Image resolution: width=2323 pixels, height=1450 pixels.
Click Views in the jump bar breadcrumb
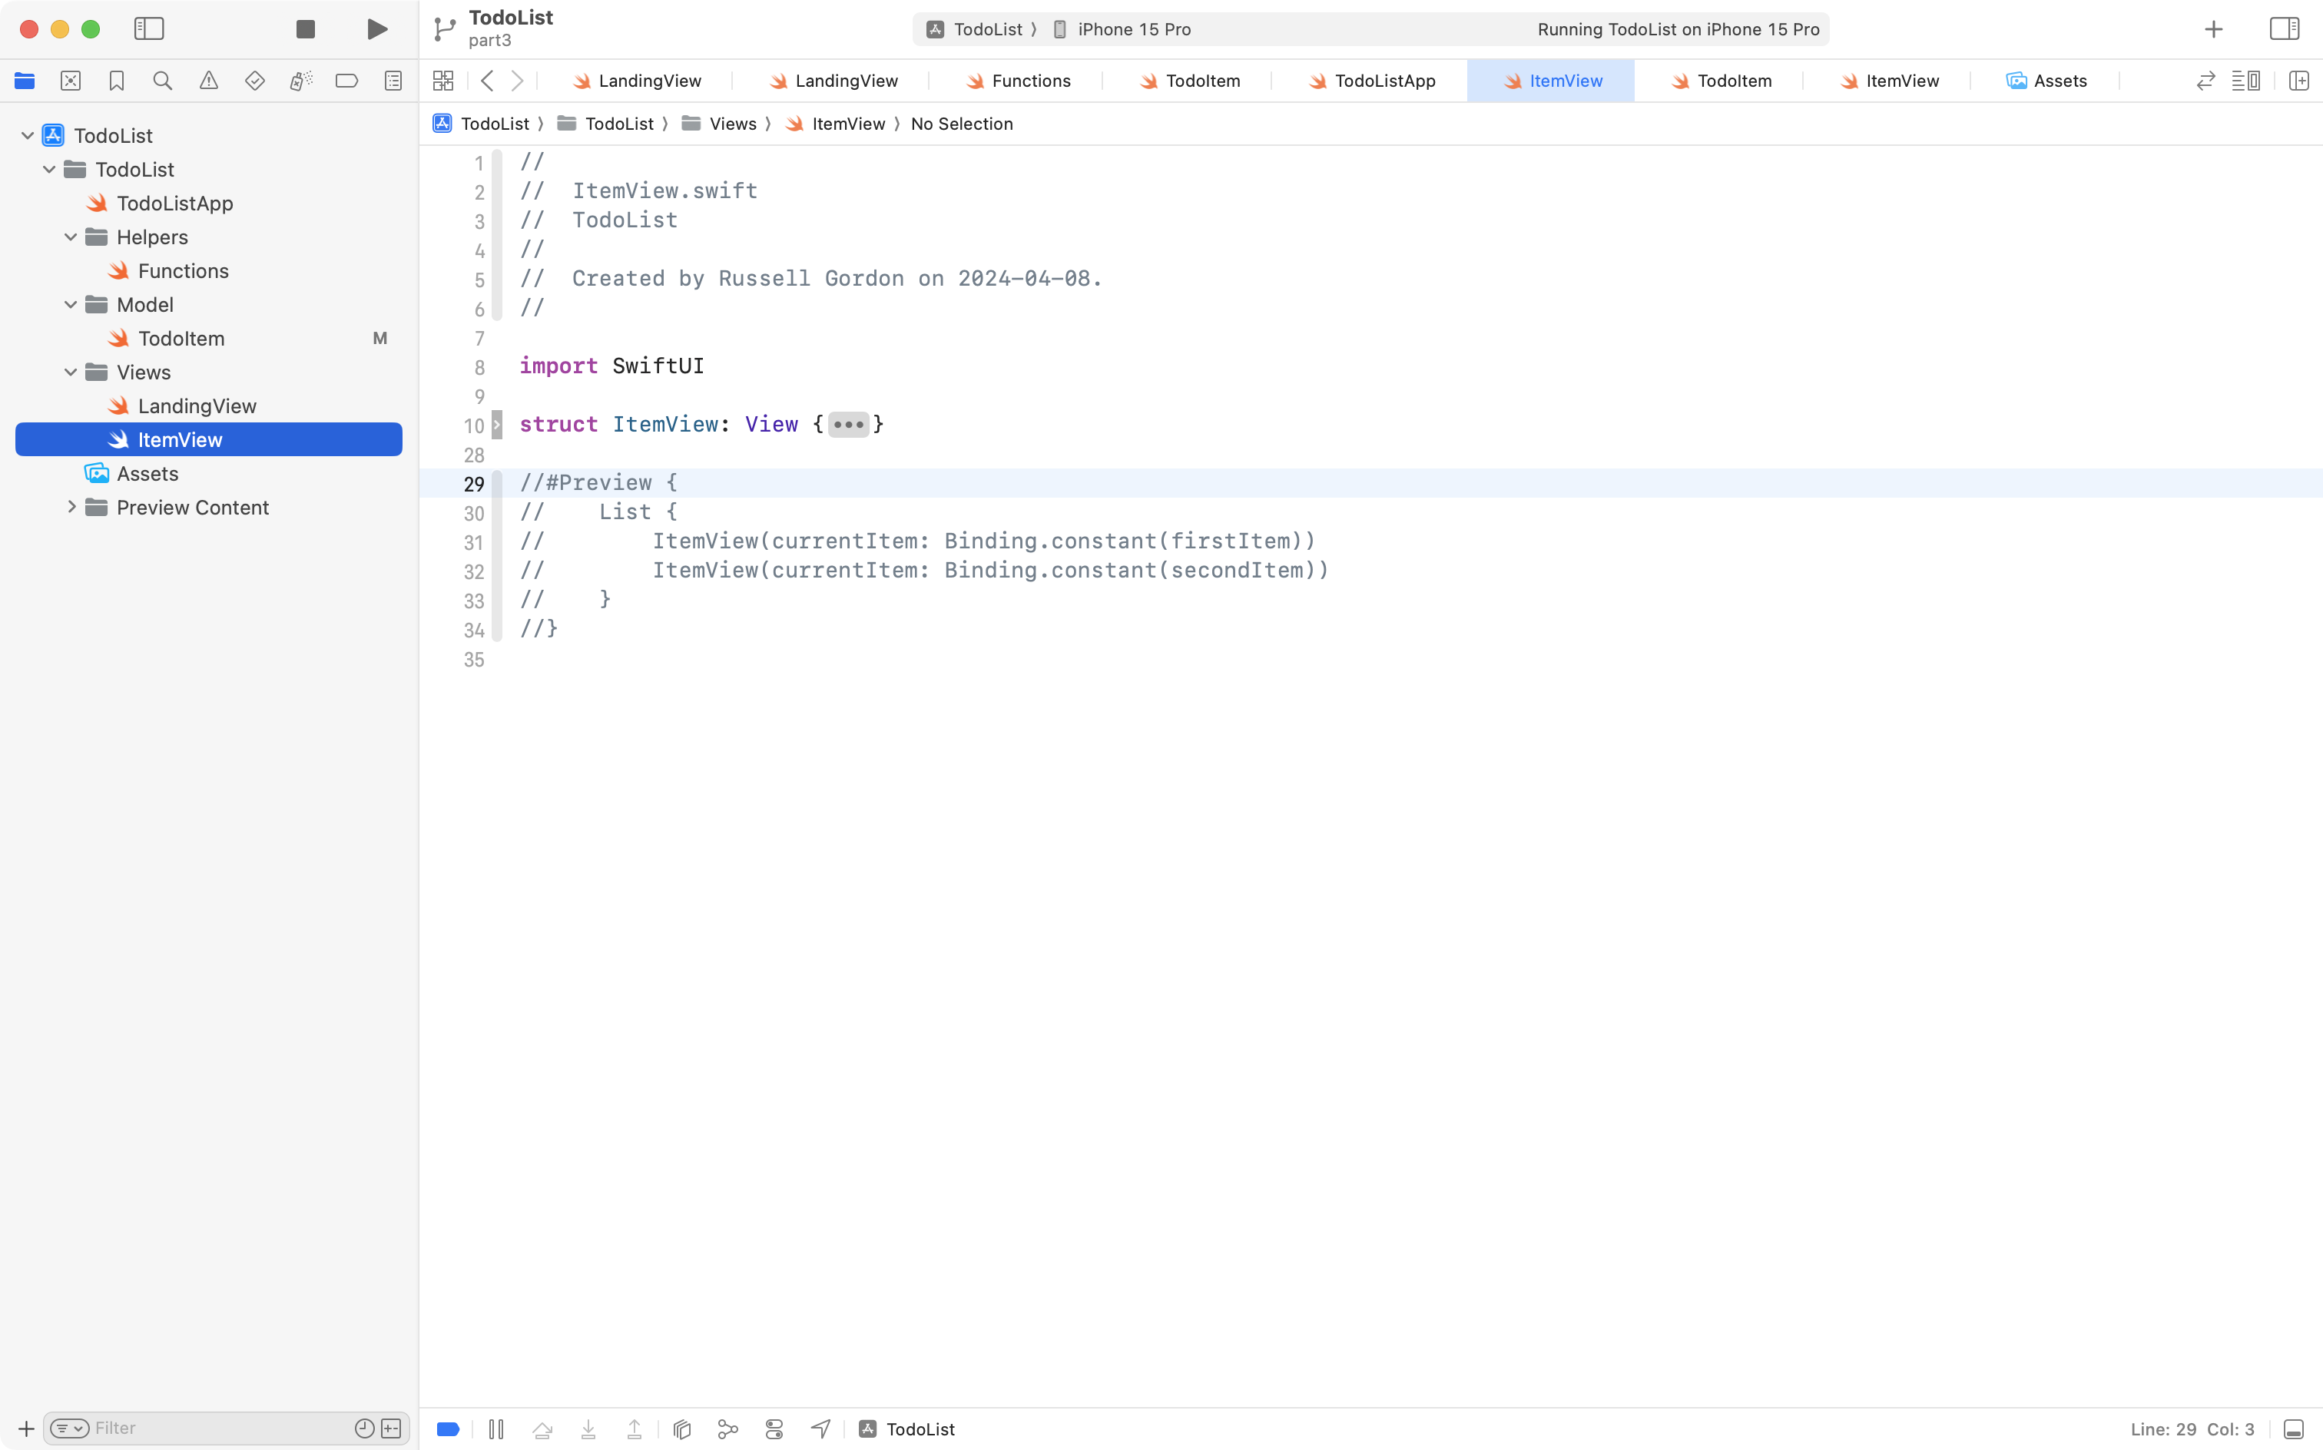(x=733, y=124)
